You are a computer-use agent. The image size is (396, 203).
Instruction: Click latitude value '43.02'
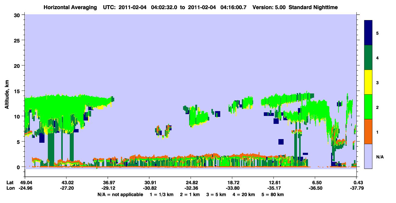[x=66, y=183]
